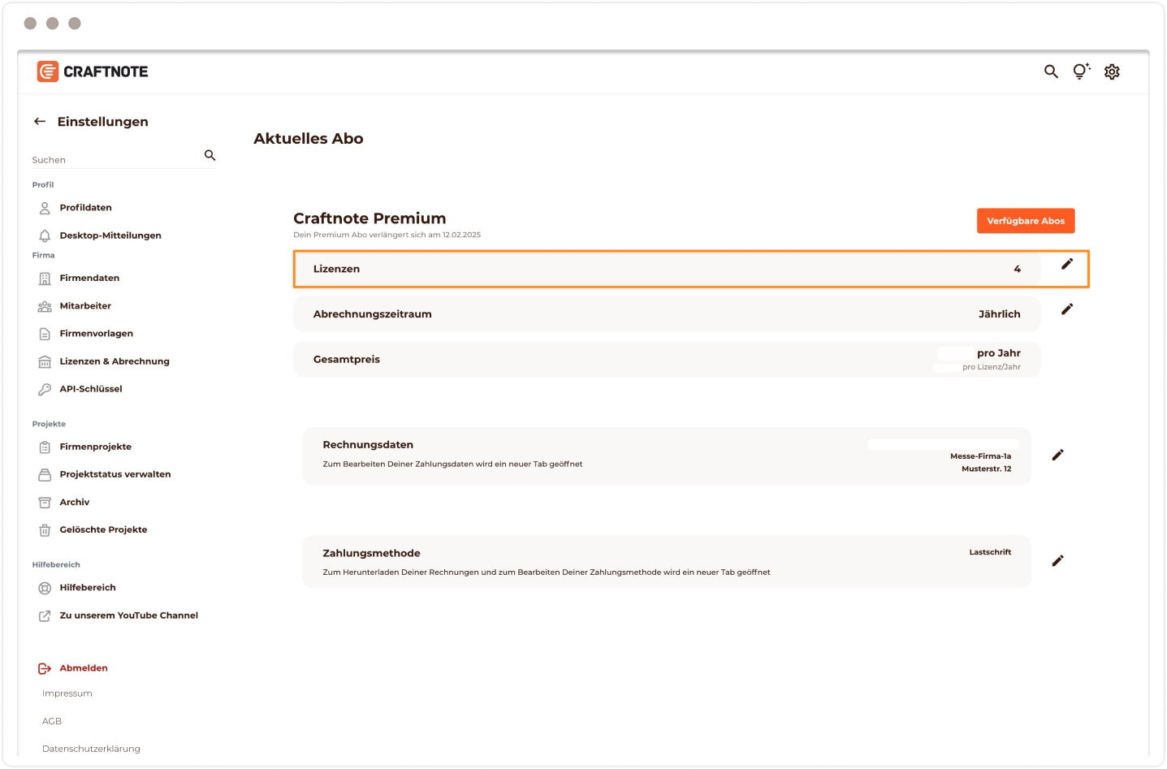Click the Jährlich value

[x=1000, y=314]
